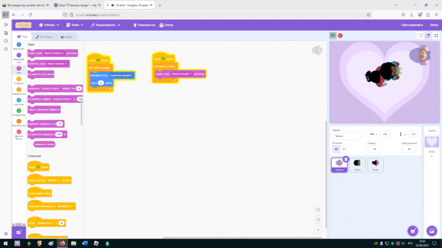Zoom out the script workspace

pos(318,220)
